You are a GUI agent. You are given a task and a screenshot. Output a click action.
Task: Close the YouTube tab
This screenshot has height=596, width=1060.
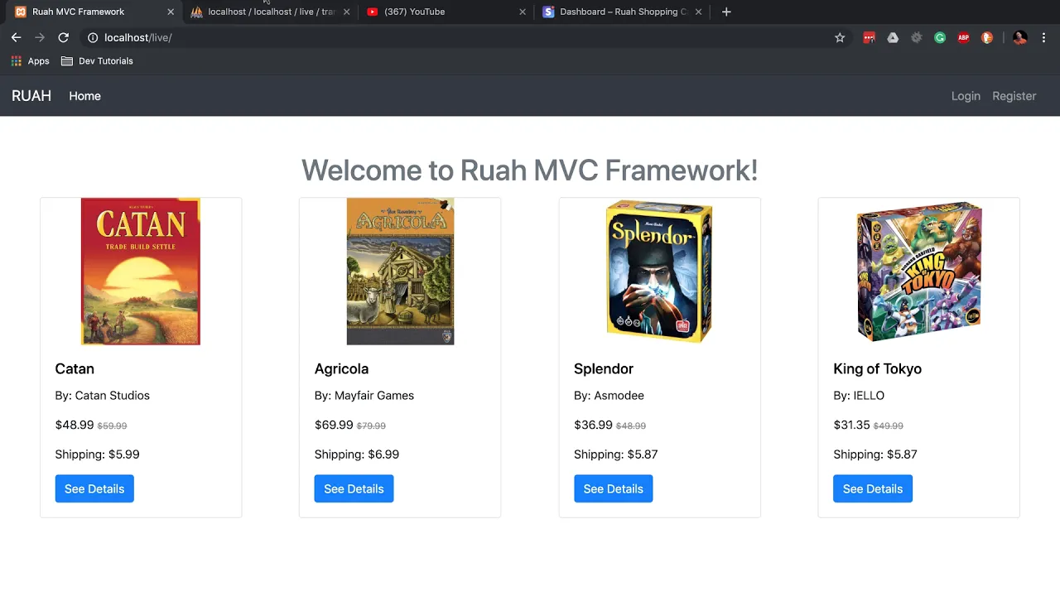click(523, 12)
